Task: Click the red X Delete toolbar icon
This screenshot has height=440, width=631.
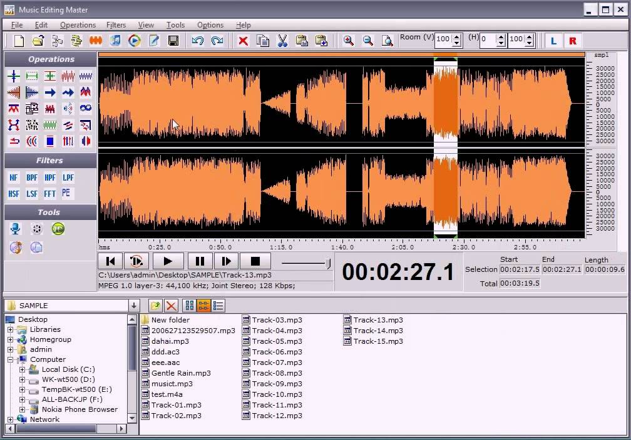Action: click(x=244, y=41)
